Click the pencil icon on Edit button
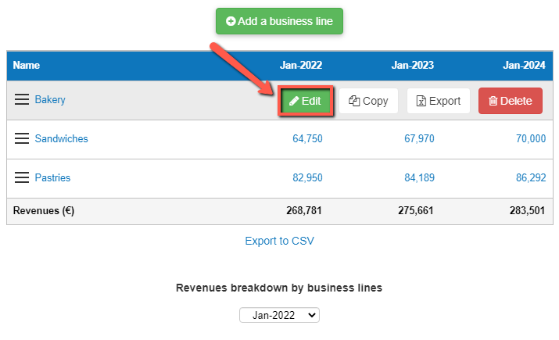This screenshot has height=340, width=559. pos(294,101)
